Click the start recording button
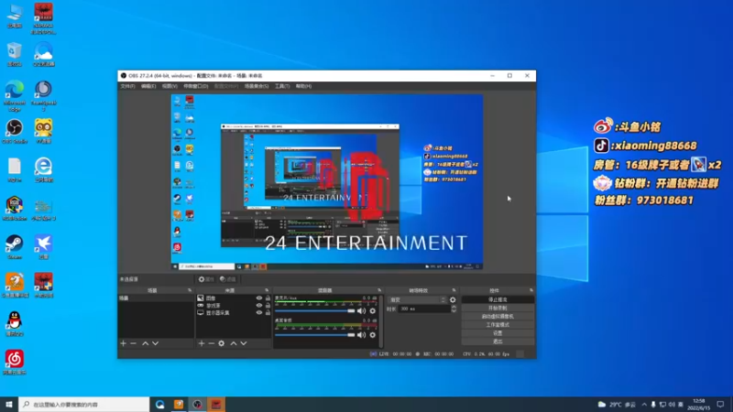733x412 pixels. (x=498, y=309)
